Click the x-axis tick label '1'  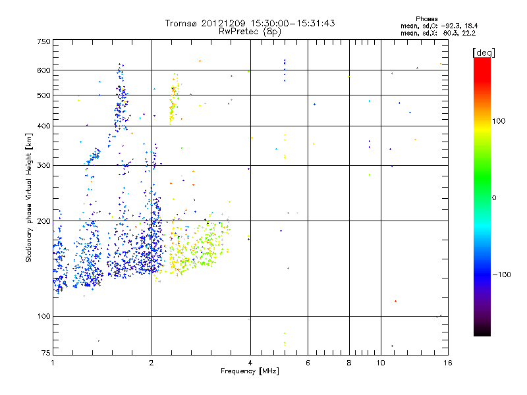pyautogui.click(x=53, y=363)
